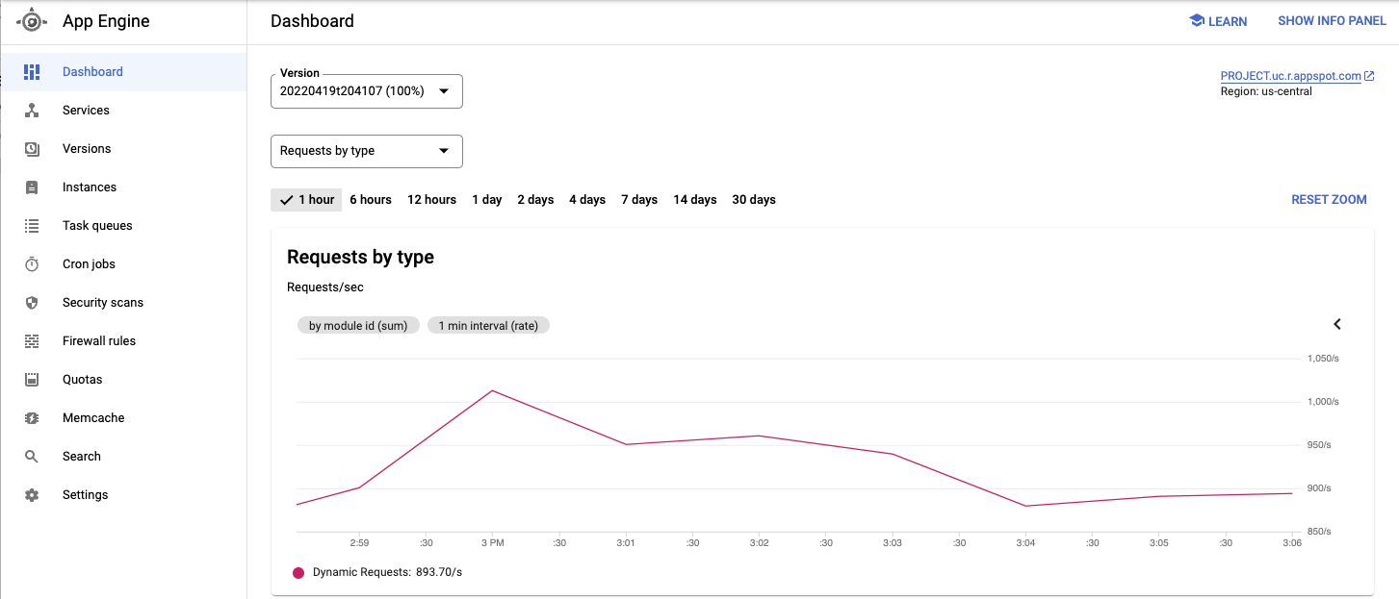This screenshot has width=1399, height=599.
Task: Click the Services icon in sidebar
Action: coord(32,111)
